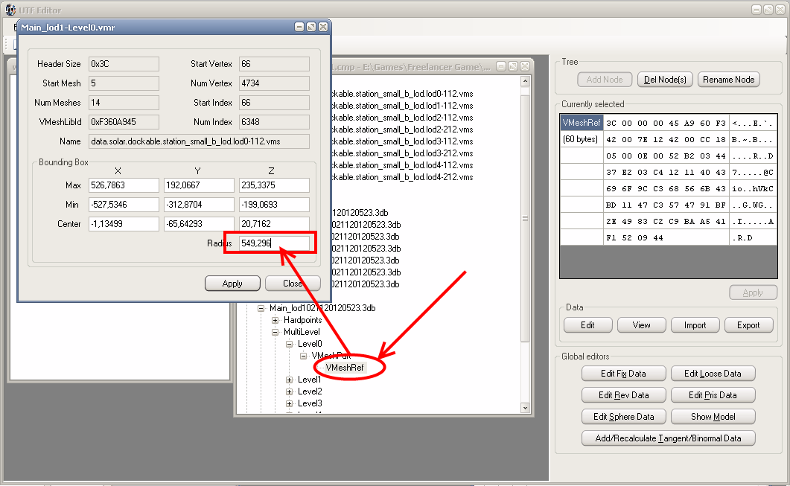Open Edit Fix Data editor
The height and width of the screenshot is (486, 790).
tap(623, 374)
